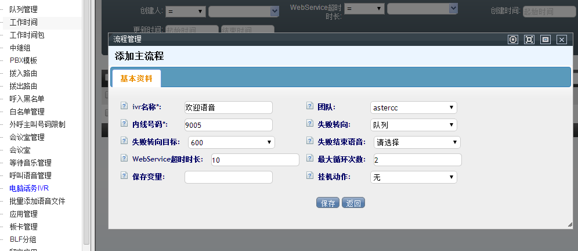Open 电脑话务IVR in the sidebar
The width and height of the screenshot is (578, 251).
29,188
